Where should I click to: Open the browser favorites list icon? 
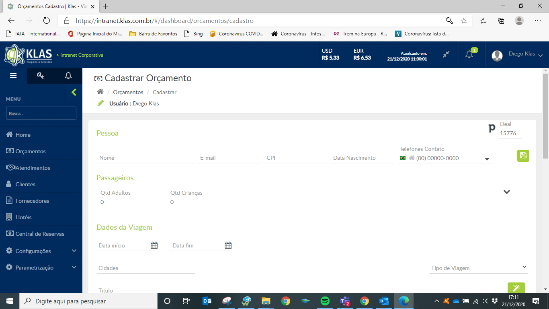[x=483, y=21]
